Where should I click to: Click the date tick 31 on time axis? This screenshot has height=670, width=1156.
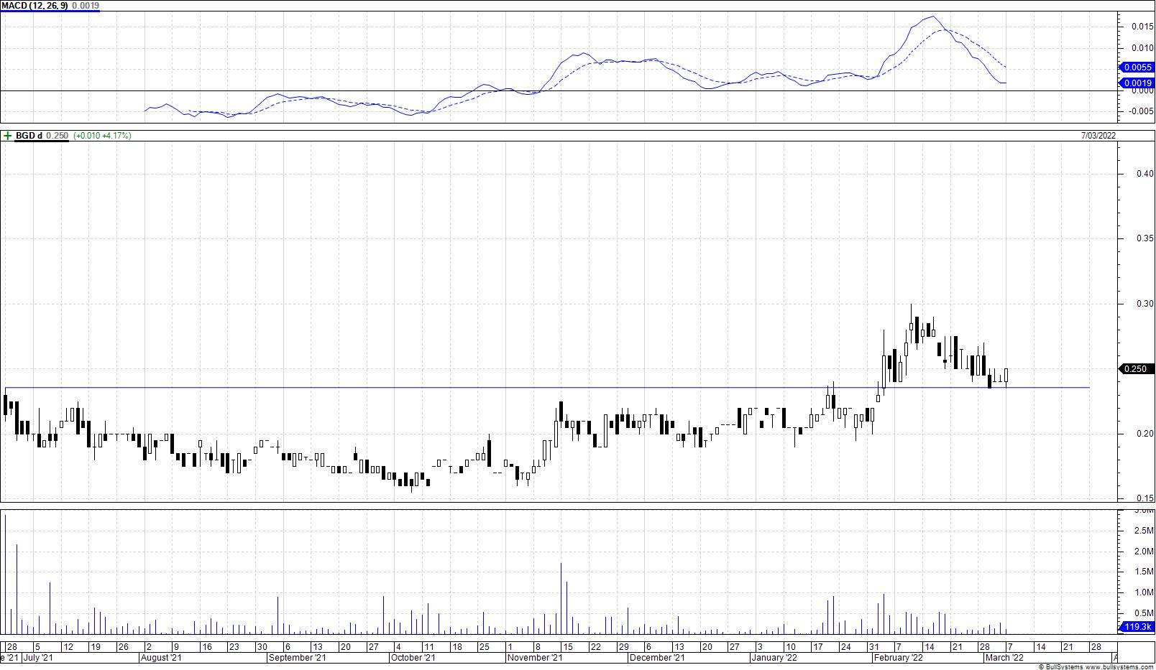[873, 647]
